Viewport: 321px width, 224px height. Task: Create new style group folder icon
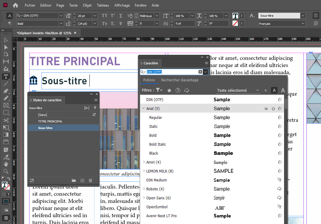click(x=74, y=181)
